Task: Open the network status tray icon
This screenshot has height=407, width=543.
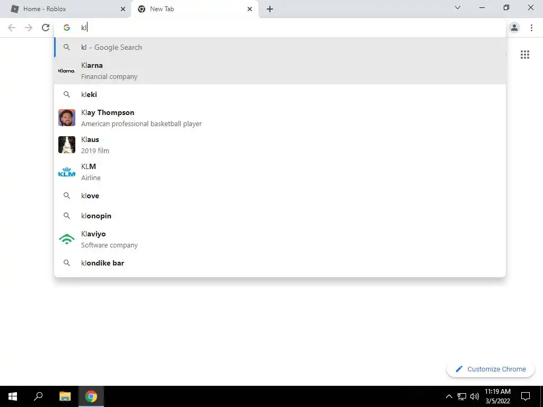Action: (462, 396)
